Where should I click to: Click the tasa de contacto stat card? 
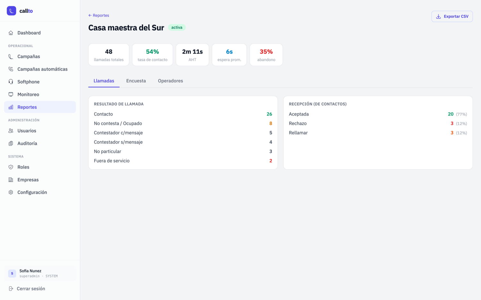(x=153, y=55)
